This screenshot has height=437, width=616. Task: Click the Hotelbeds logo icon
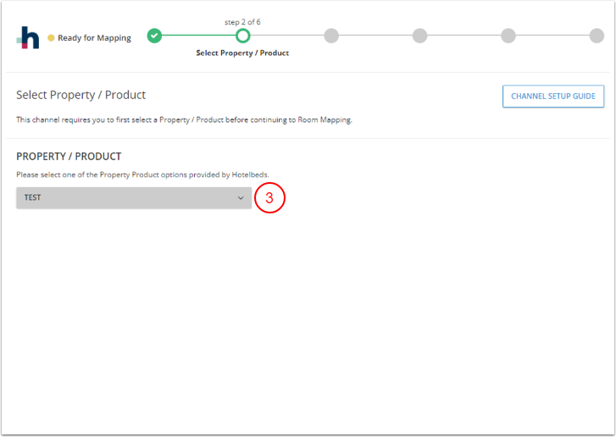(28, 37)
